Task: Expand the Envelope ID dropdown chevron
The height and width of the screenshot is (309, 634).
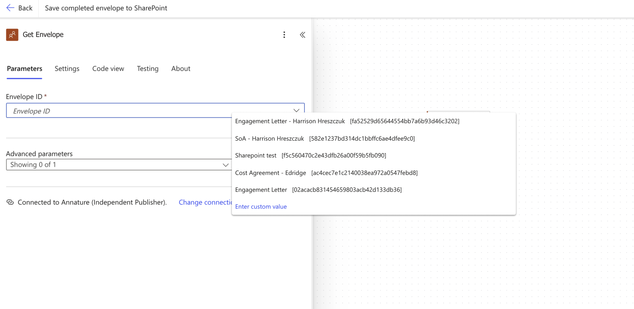Action: point(296,110)
